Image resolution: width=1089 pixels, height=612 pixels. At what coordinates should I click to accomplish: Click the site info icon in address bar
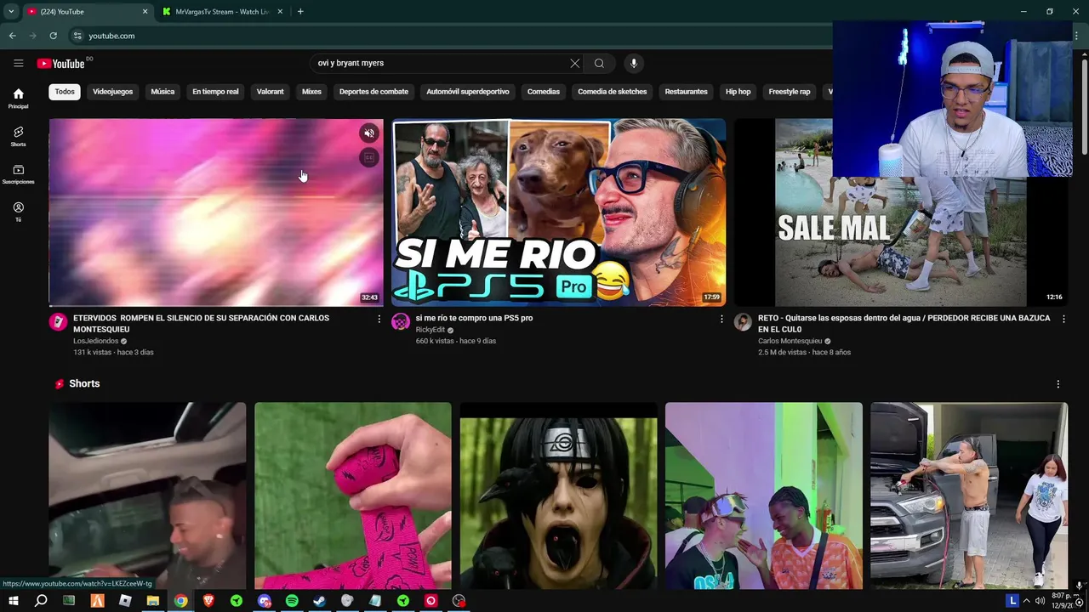tap(77, 36)
